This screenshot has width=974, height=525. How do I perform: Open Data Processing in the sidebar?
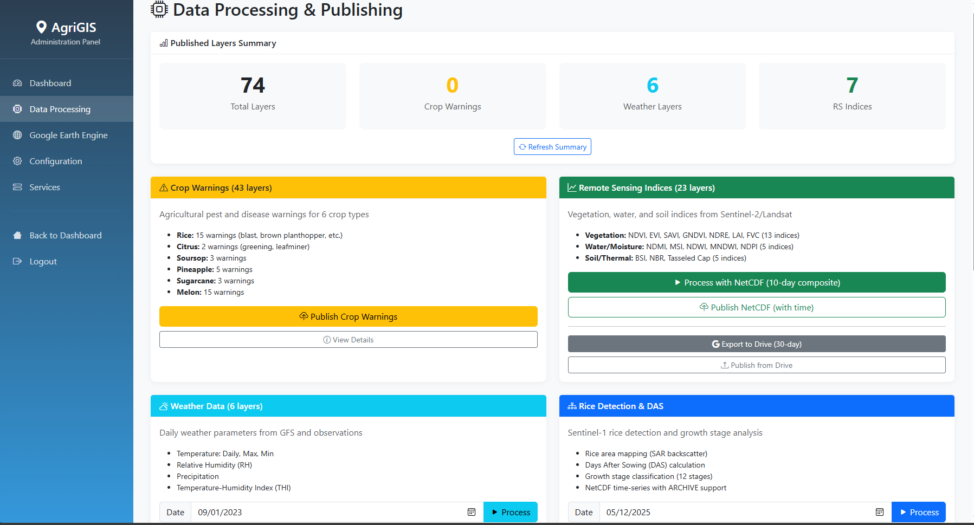(x=60, y=109)
